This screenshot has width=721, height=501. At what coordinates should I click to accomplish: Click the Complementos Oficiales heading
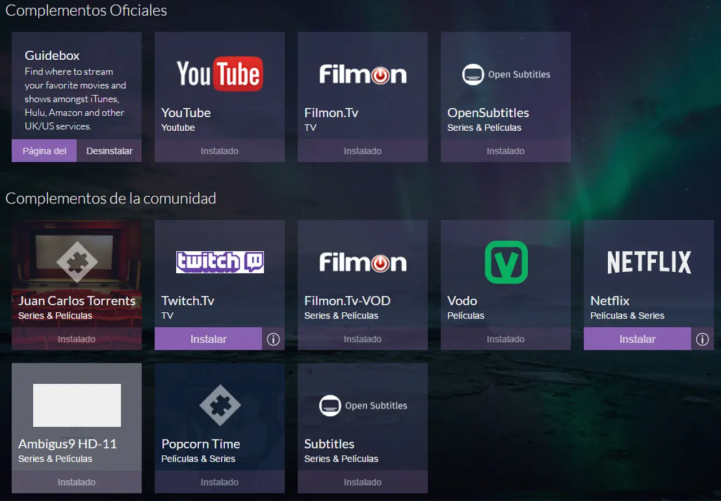[x=86, y=10]
